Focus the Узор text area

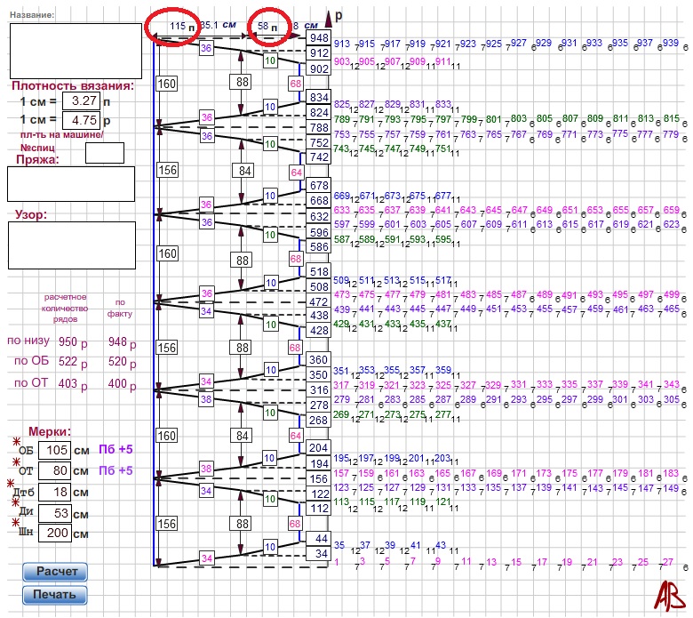point(71,245)
